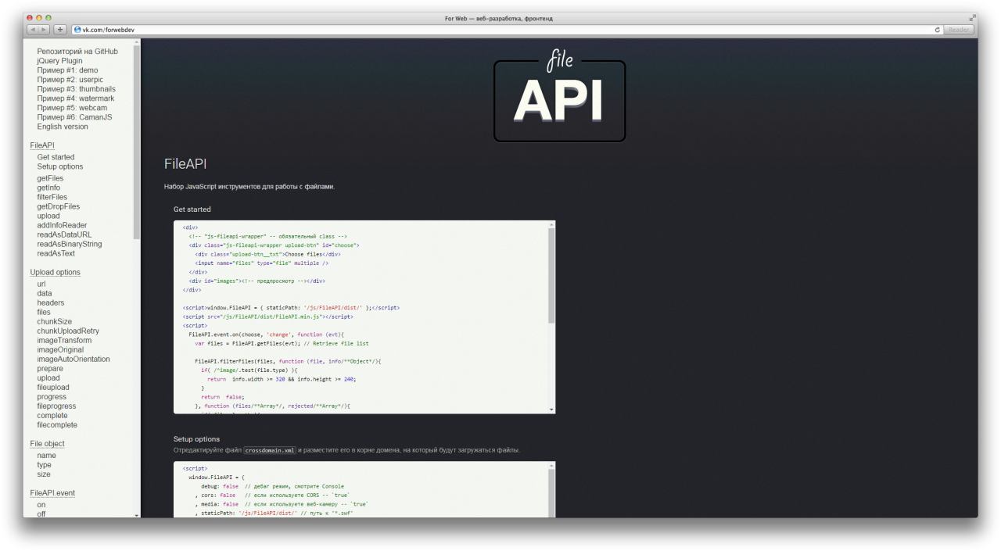Select chunkUploadRetry in sidebar
This screenshot has height=551, width=1001.
[68, 331]
